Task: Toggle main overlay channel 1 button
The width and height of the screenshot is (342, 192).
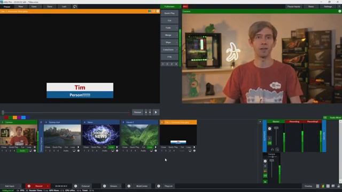Action: click(x=162, y=64)
